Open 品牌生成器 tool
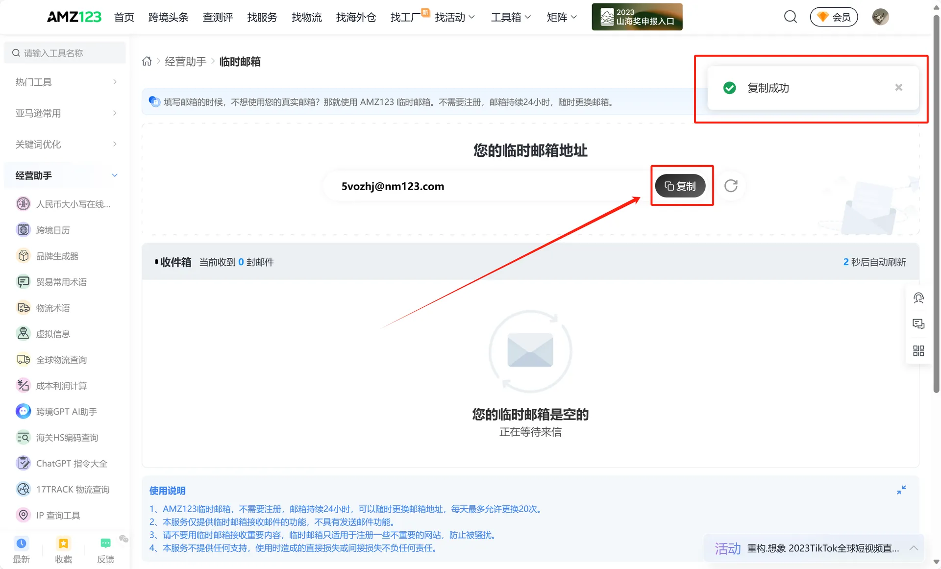 pos(47,256)
